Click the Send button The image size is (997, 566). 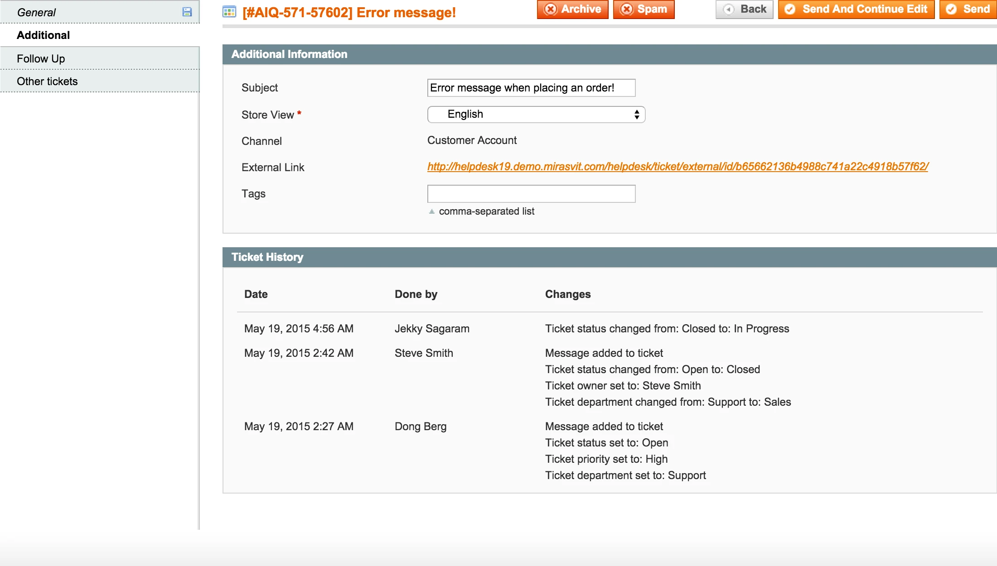click(968, 9)
